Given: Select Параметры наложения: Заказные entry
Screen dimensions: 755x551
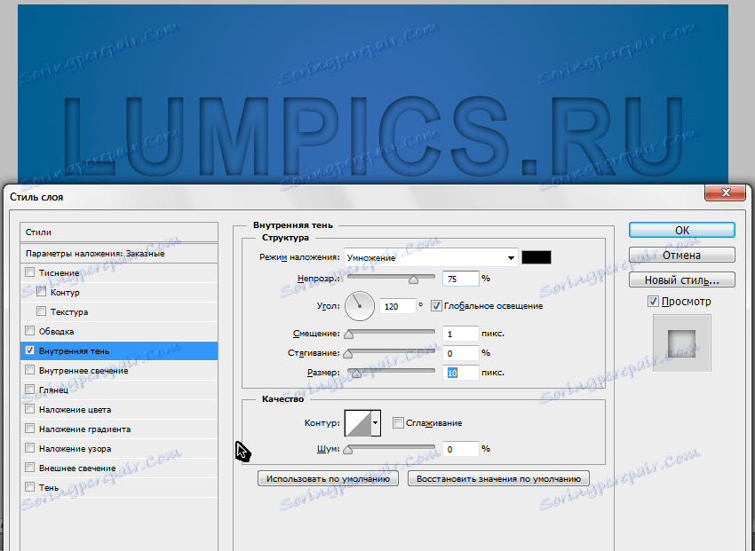Looking at the screenshot, I should click(x=119, y=254).
